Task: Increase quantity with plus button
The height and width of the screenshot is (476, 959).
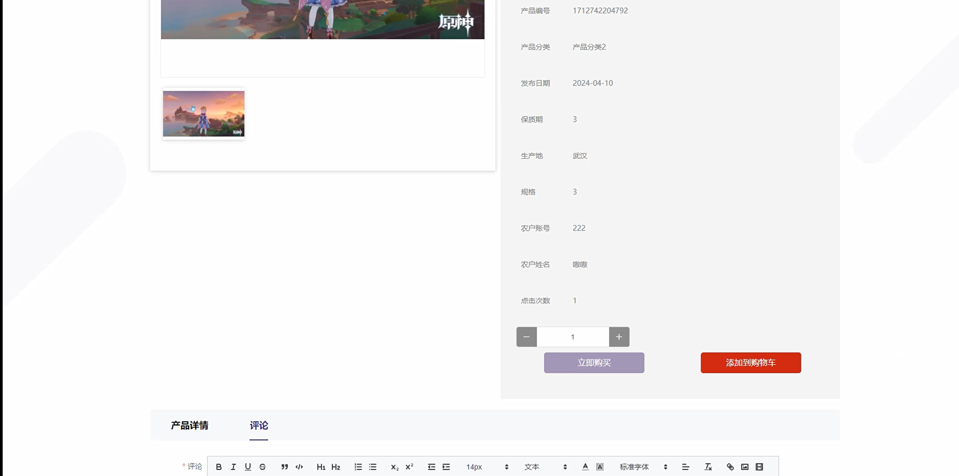Action: 619,337
